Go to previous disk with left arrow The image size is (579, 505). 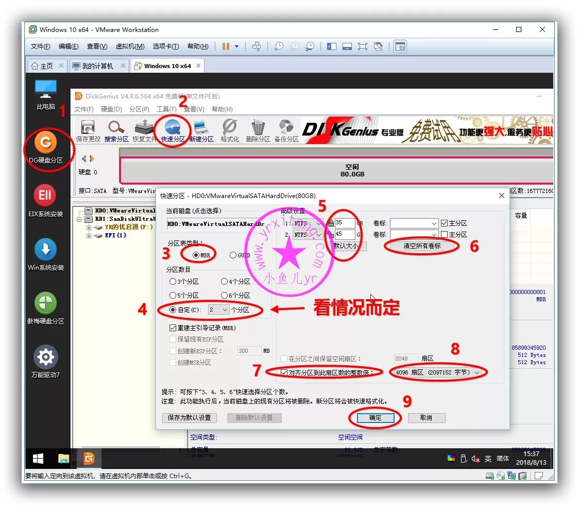pos(84,158)
